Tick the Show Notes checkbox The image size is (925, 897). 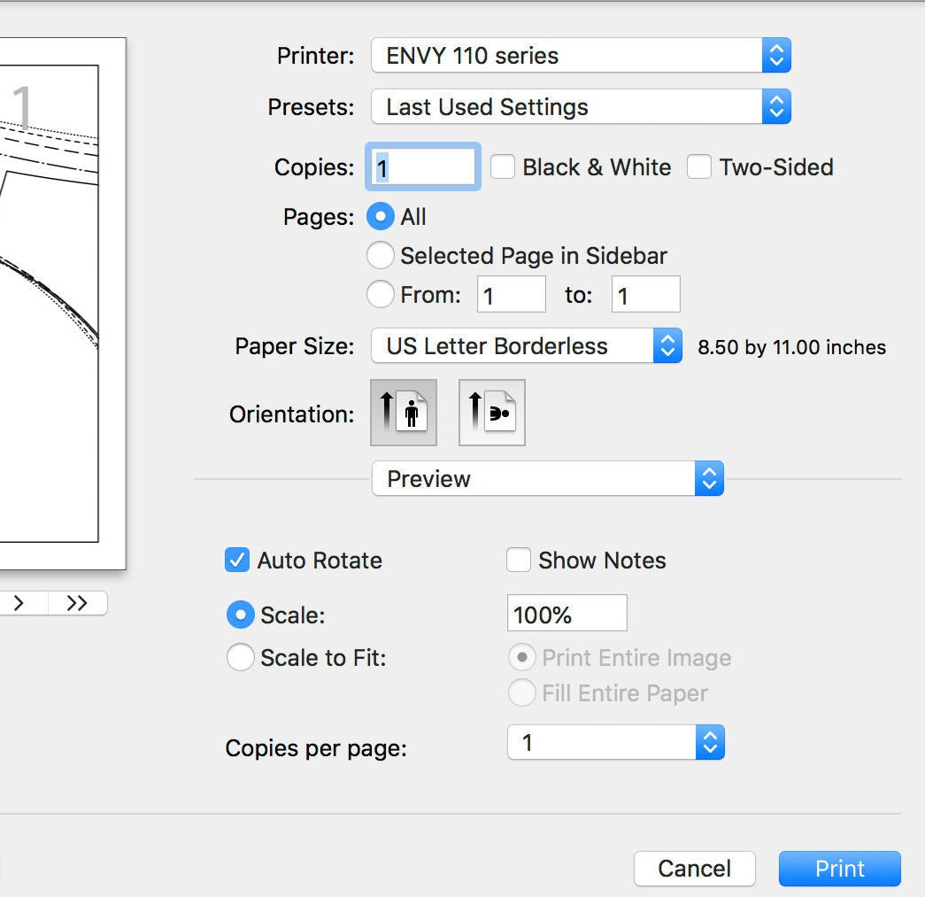pyautogui.click(x=519, y=561)
